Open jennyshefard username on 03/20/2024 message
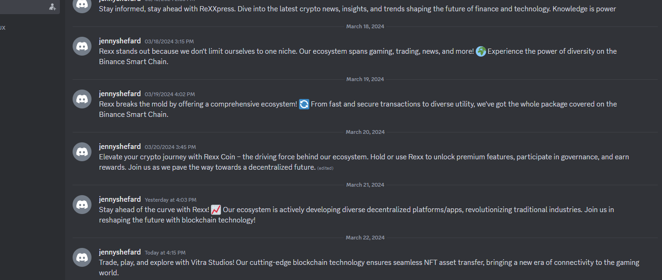This screenshot has width=662, height=280. point(120,147)
